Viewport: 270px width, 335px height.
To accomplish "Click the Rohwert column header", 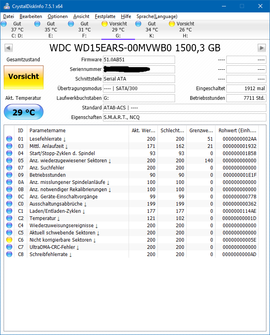I will tap(237, 131).
